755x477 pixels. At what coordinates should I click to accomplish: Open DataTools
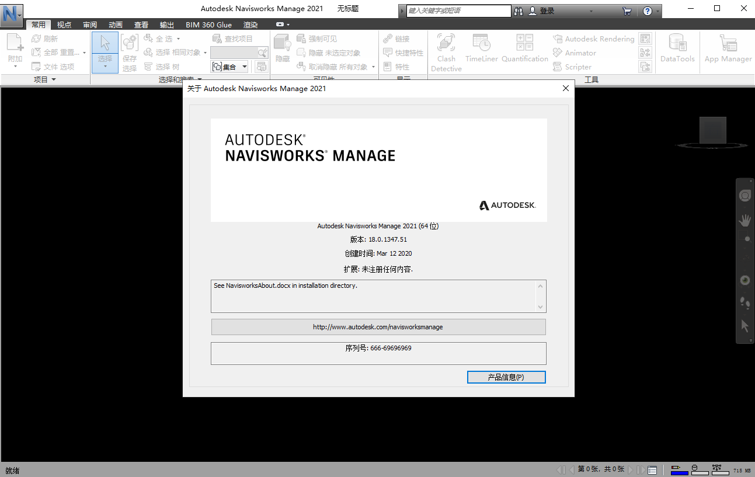pos(677,48)
